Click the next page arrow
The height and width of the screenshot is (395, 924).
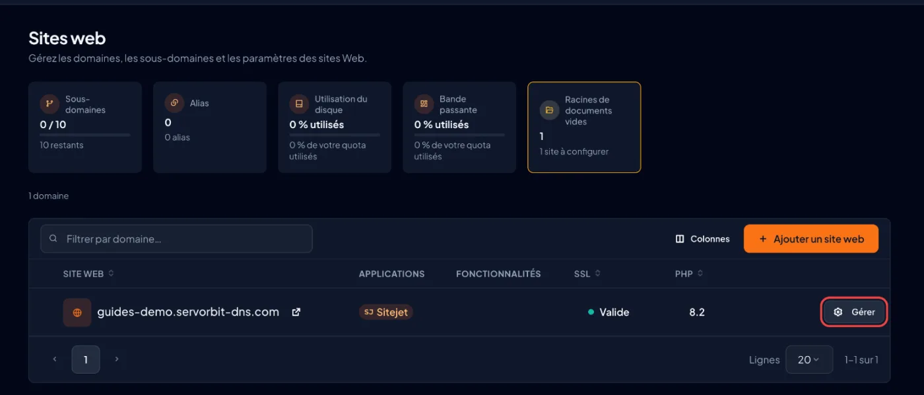pos(117,359)
